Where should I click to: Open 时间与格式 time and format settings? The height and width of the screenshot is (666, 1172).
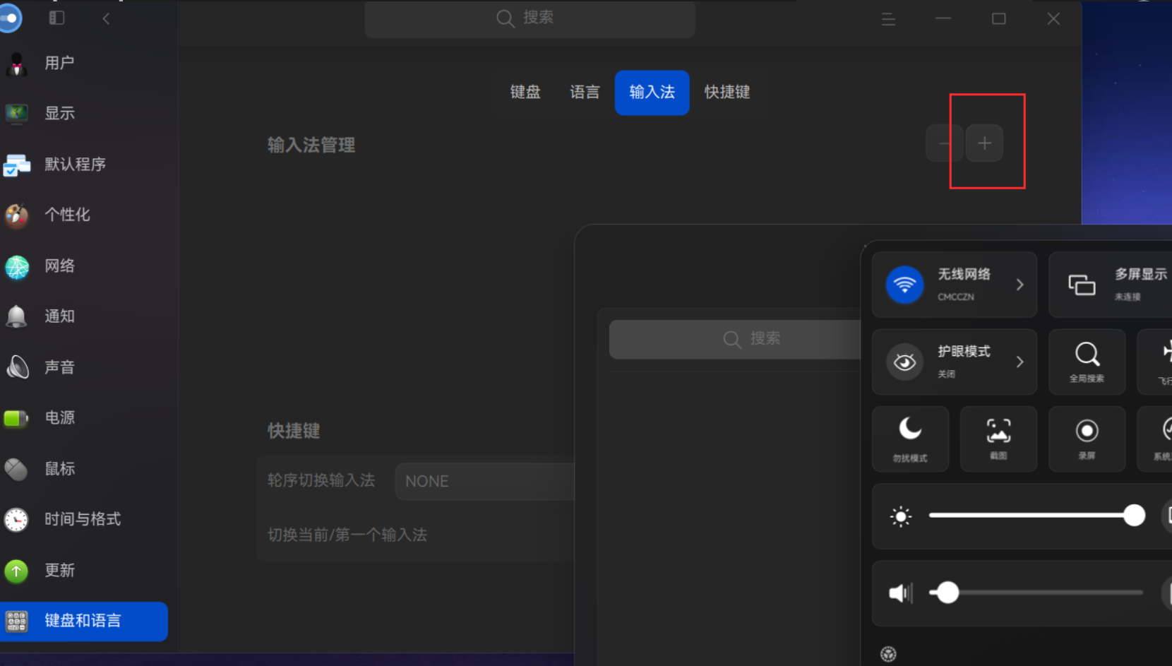pyautogui.click(x=83, y=520)
